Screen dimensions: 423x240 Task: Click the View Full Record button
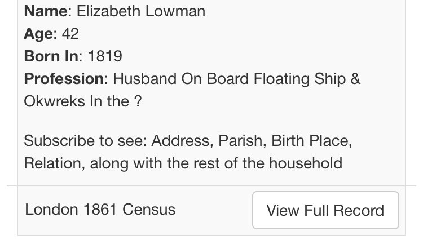click(x=325, y=210)
